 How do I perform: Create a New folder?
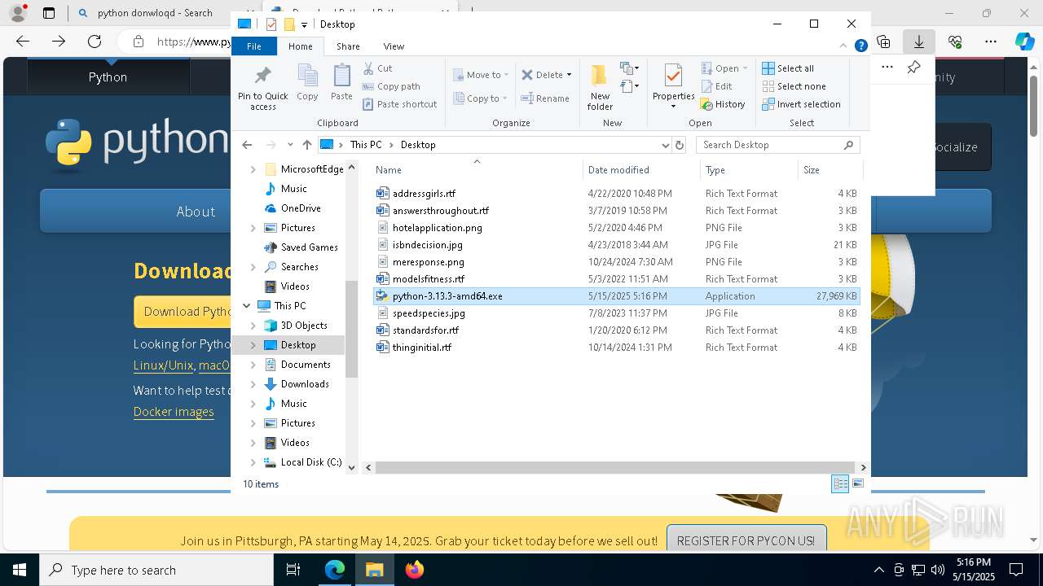[x=600, y=87]
